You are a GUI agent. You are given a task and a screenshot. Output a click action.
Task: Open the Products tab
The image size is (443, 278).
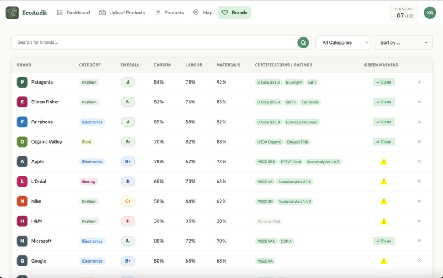(x=170, y=13)
